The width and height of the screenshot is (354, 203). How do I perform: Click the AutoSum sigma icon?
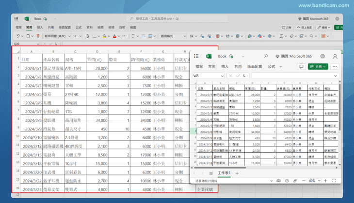click(x=281, y=36)
